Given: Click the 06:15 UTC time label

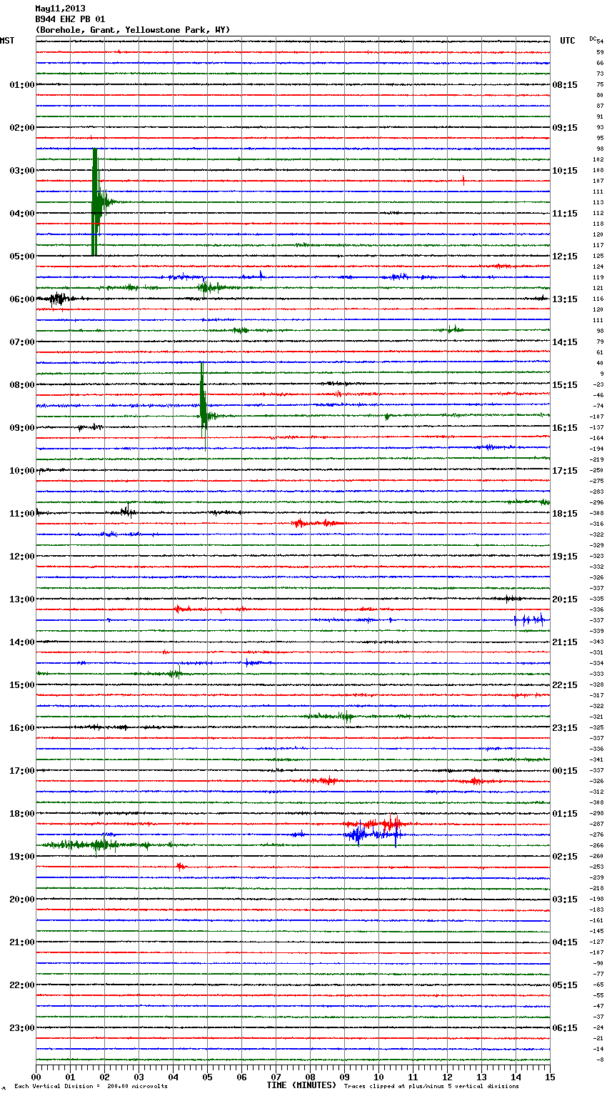Looking at the screenshot, I should 565,1028.
